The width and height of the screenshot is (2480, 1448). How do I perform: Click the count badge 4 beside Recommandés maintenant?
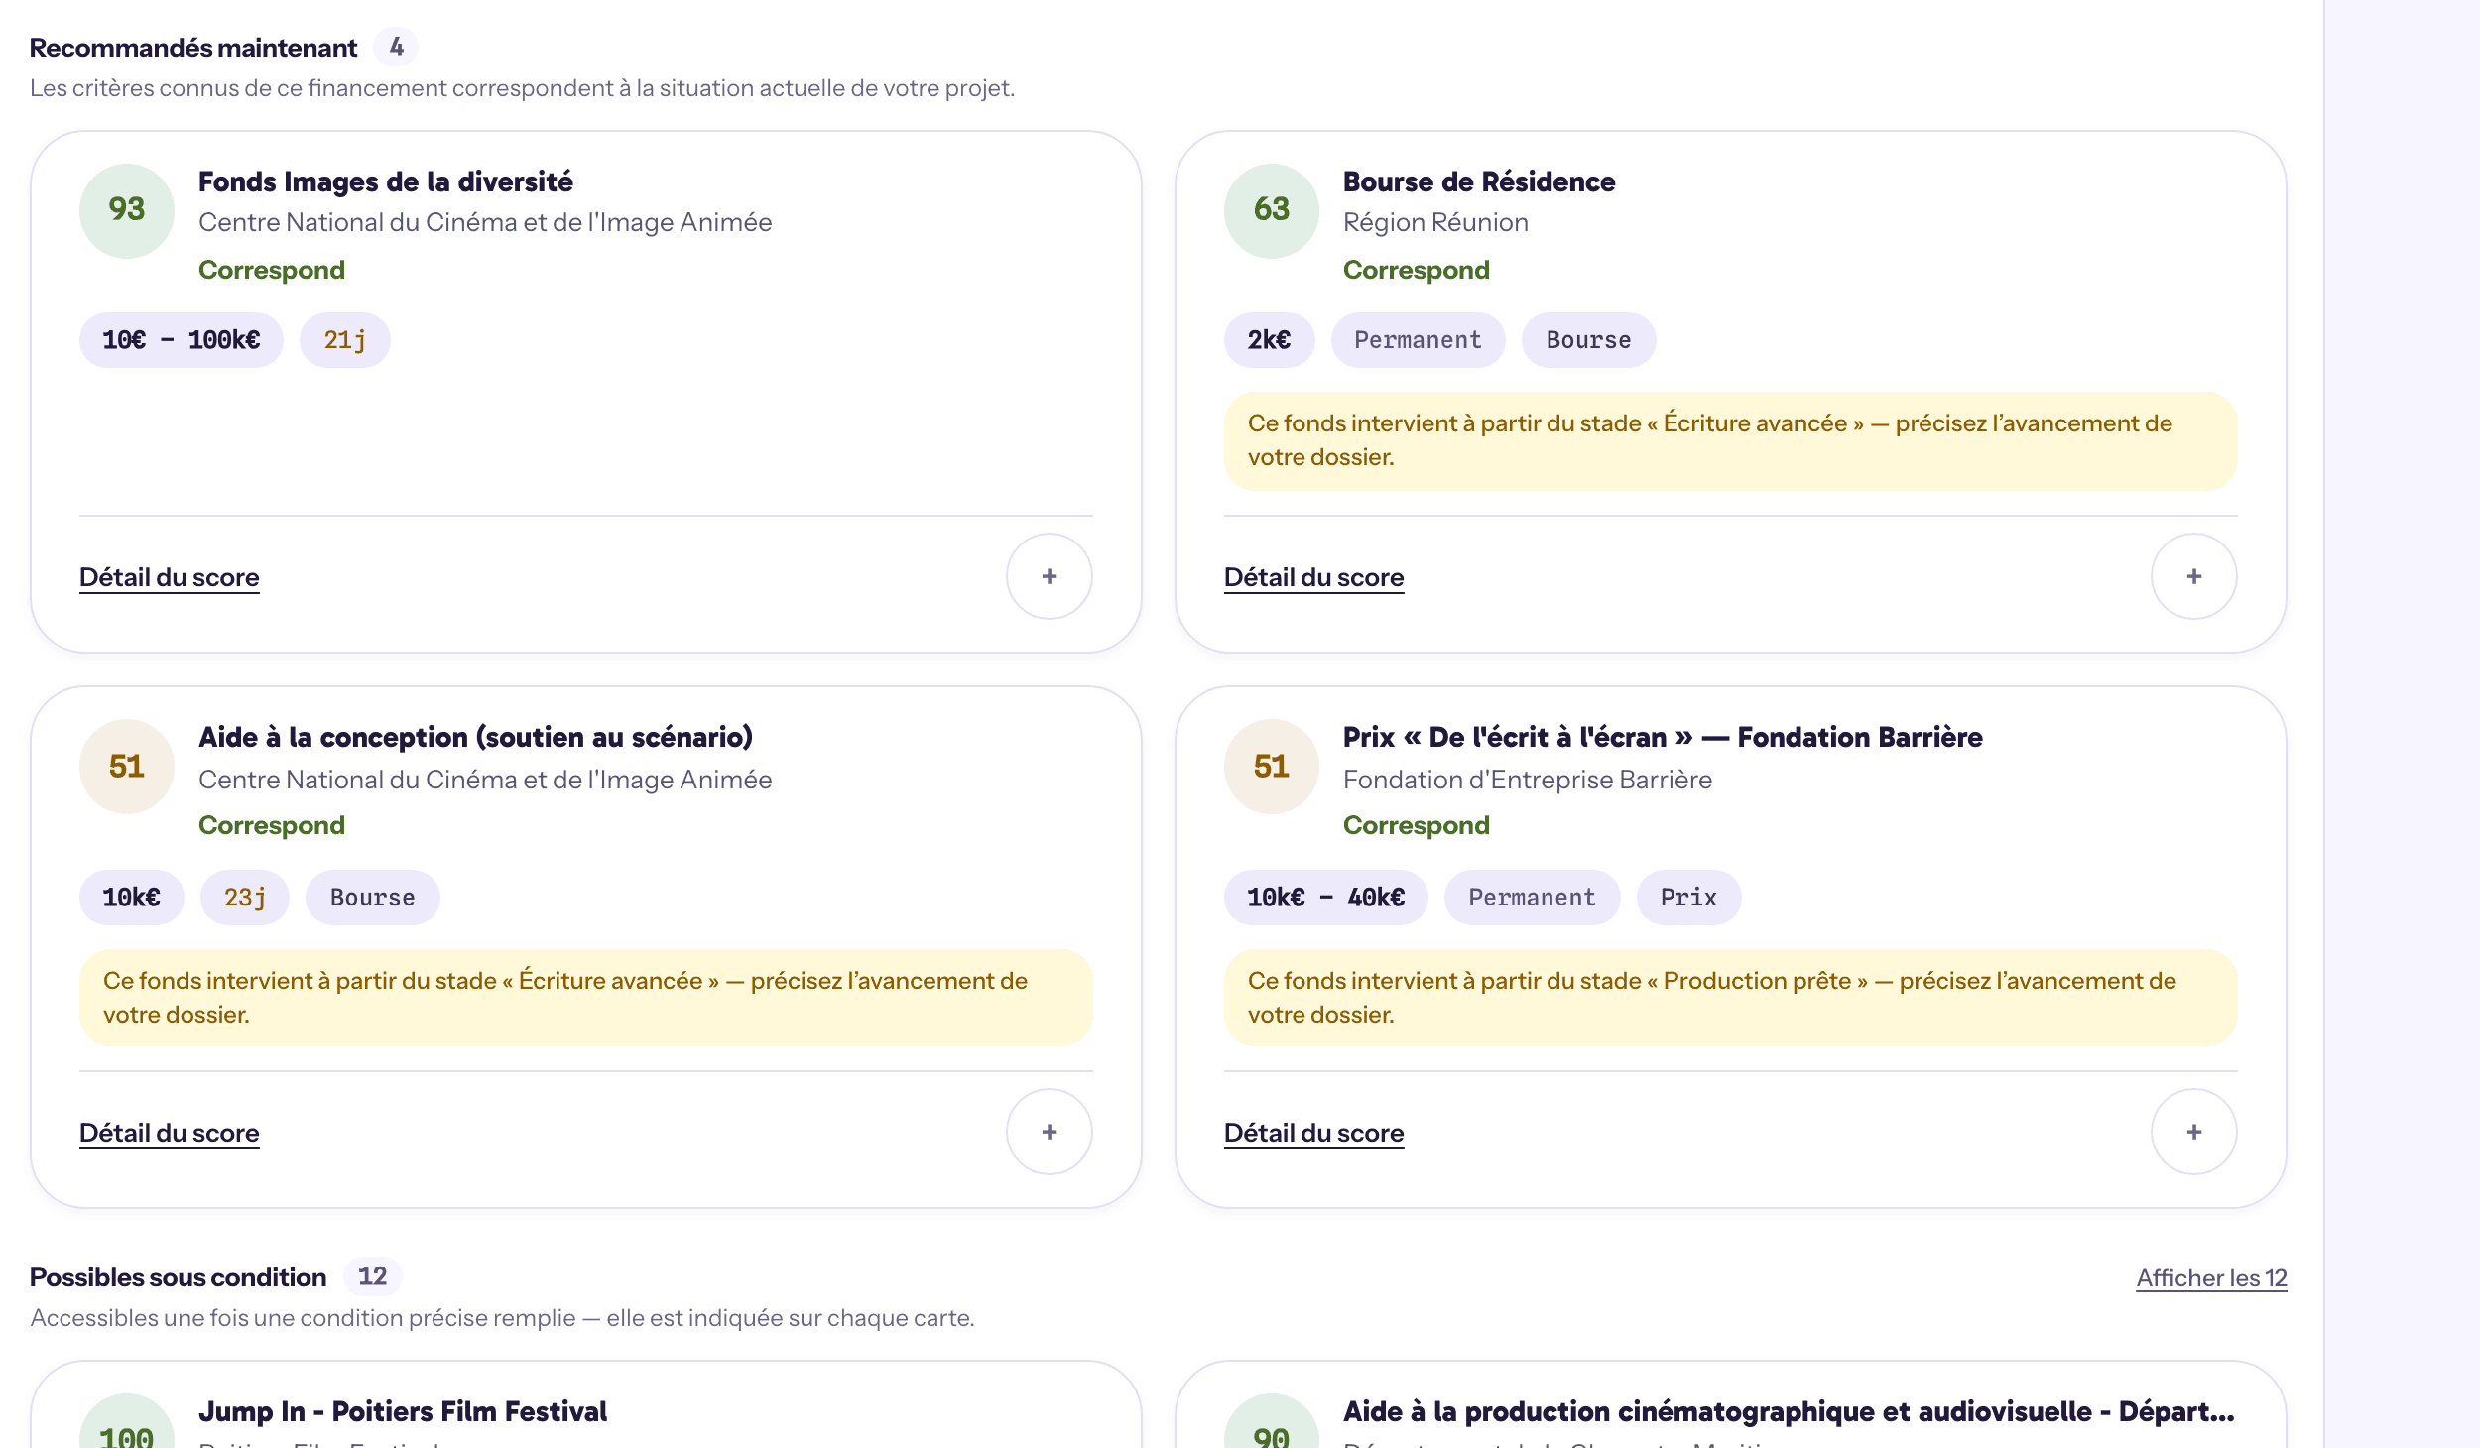click(x=396, y=47)
